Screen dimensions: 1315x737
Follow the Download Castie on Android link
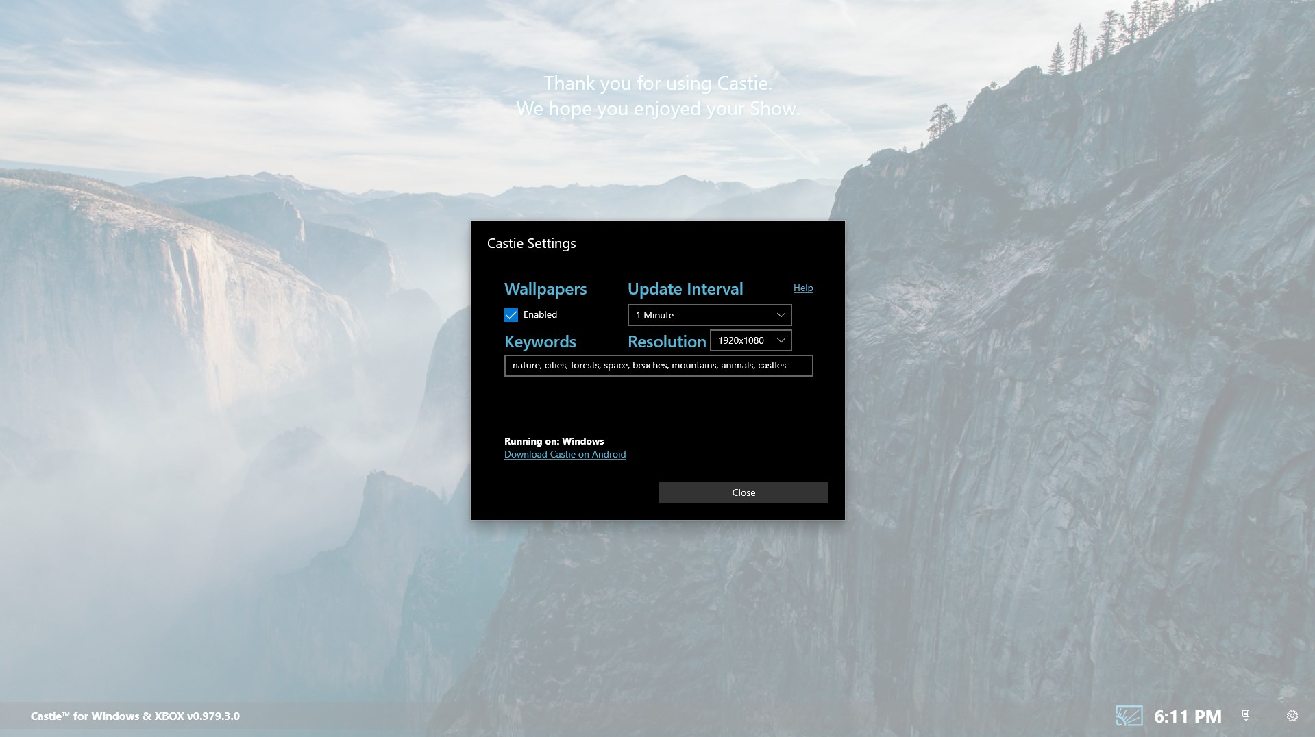pos(565,454)
